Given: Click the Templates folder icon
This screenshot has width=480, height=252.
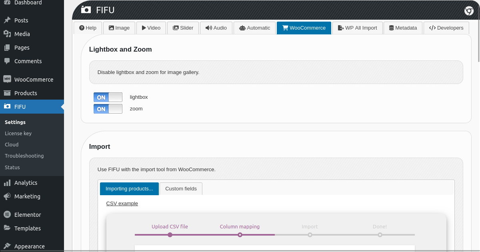Looking at the screenshot, I should coord(7,228).
